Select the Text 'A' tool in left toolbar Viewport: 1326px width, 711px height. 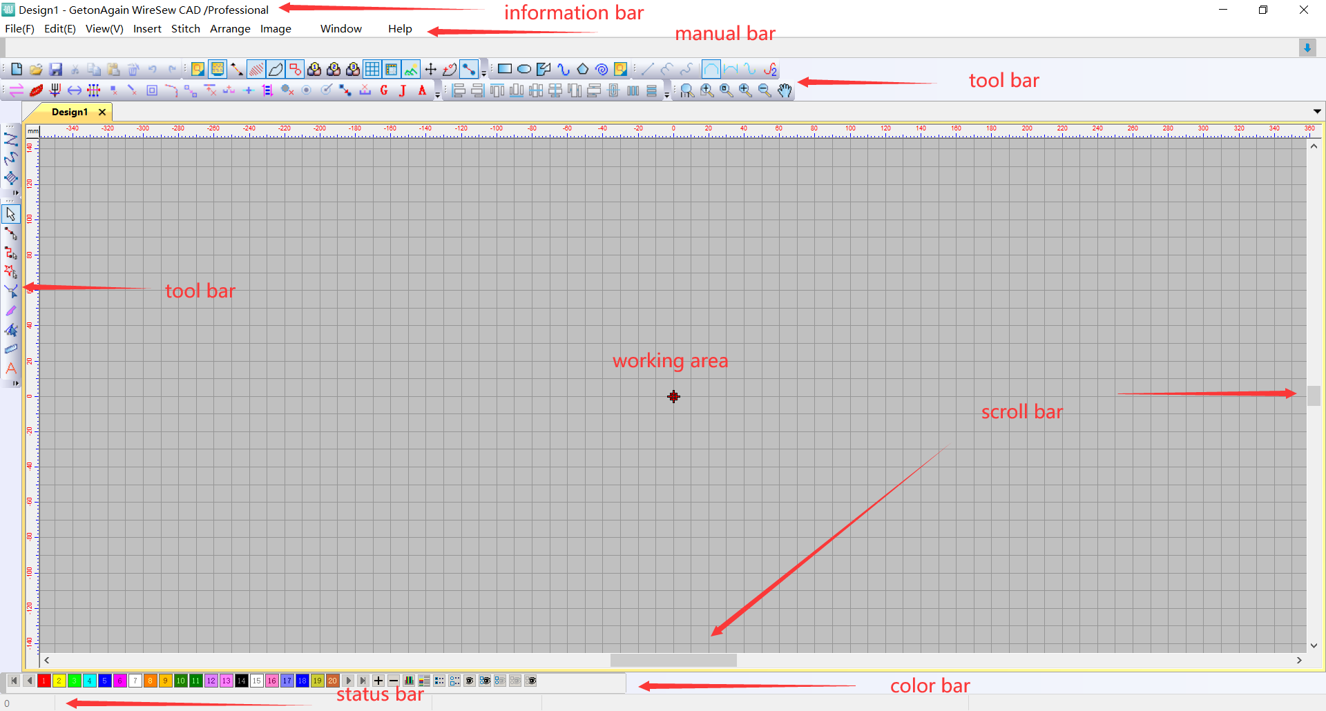pyautogui.click(x=11, y=369)
